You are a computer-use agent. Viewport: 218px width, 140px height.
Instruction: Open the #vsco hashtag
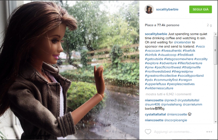tap(200, 46)
